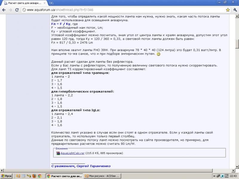Switch to 'Мои рисунки - ACDSee' taskbar window
This screenshot has height=179, width=239.
(x=102, y=176)
